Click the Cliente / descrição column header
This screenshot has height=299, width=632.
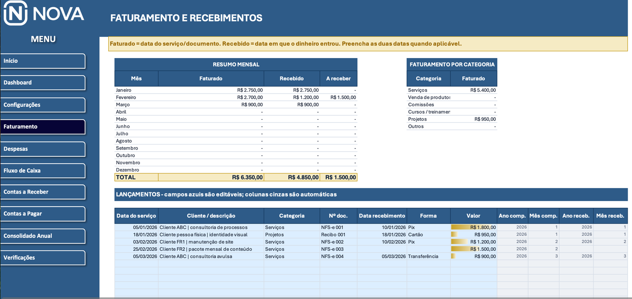[211, 216]
